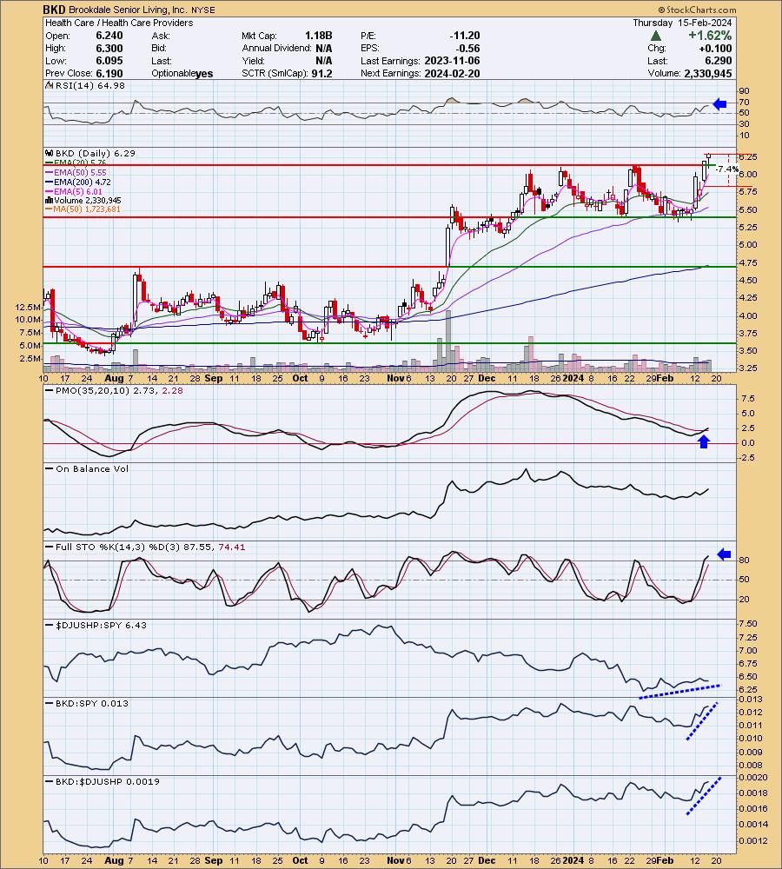Click the green up-triangle change indicator

(x=656, y=36)
